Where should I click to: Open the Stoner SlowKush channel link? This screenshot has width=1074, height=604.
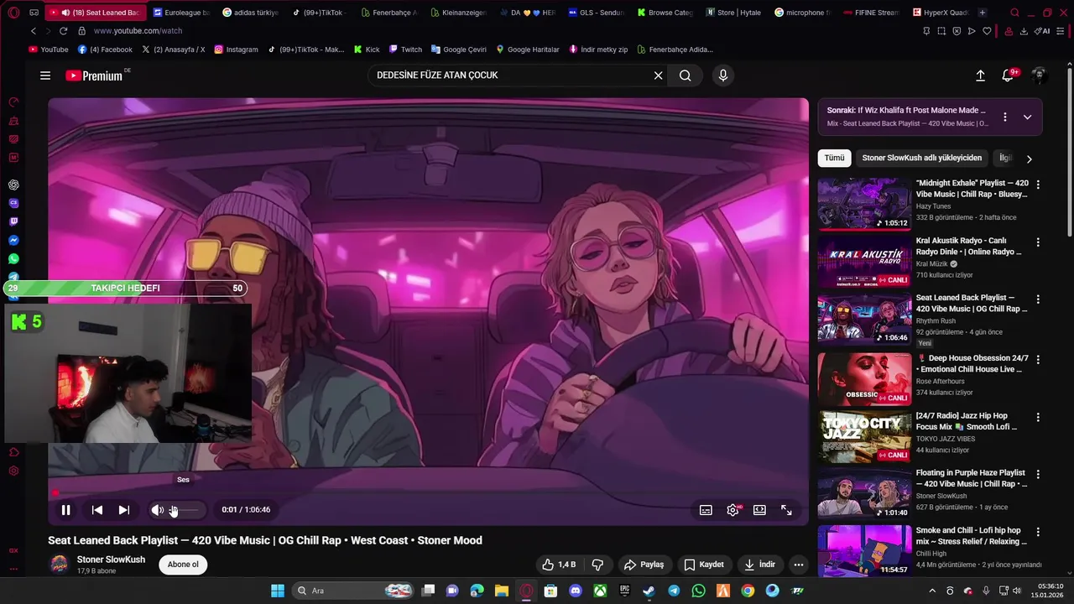(111, 560)
